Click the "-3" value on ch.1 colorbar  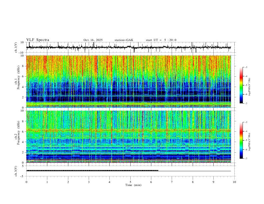click(246, 67)
